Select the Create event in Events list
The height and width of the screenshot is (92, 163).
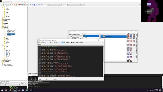(x=91, y=36)
